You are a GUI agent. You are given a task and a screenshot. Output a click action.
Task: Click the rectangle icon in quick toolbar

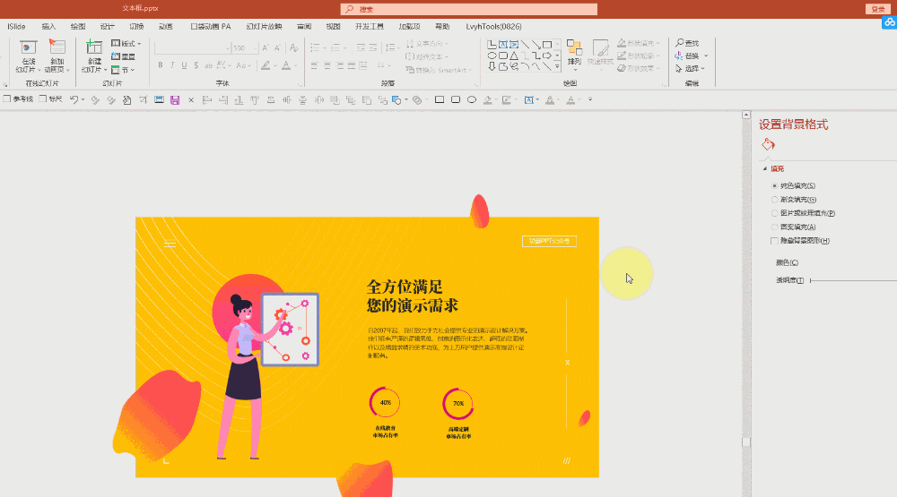coord(440,99)
